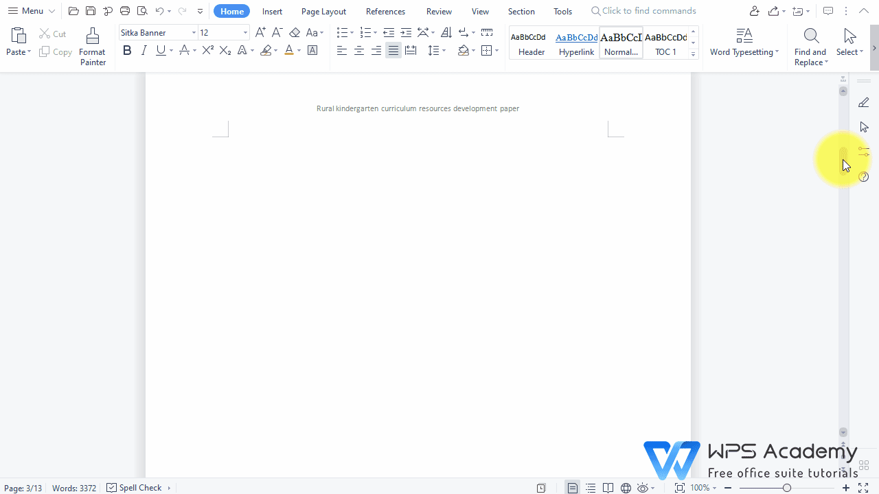Click the collaborate person icon

[755, 11]
